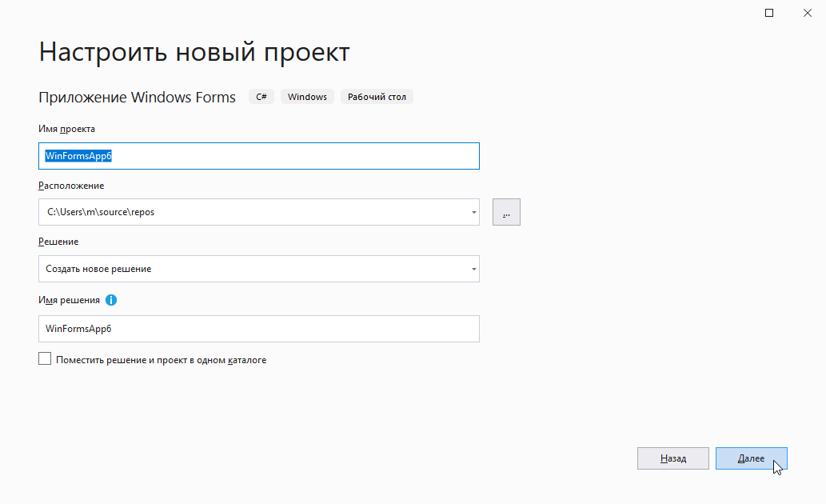Click the C# language tag
This screenshot has height=504, width=826.
261,97
